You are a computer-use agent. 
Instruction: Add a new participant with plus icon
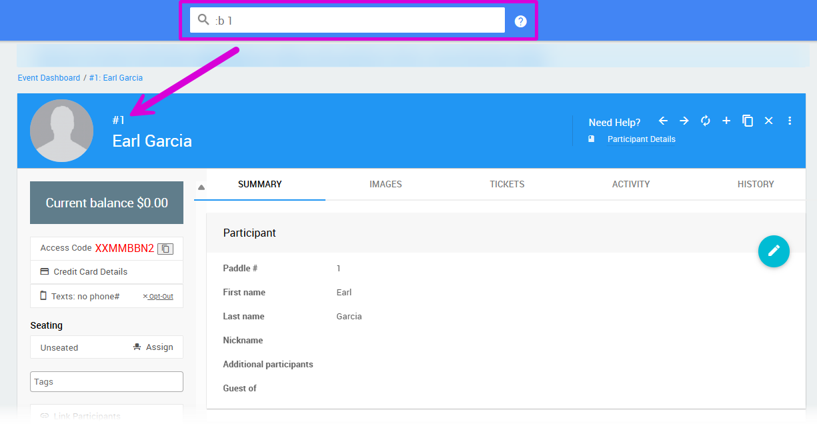726,121
